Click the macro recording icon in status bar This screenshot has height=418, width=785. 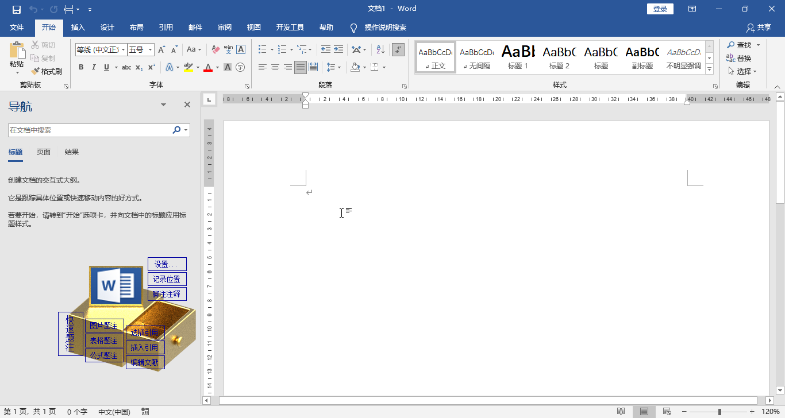point(145,412)
